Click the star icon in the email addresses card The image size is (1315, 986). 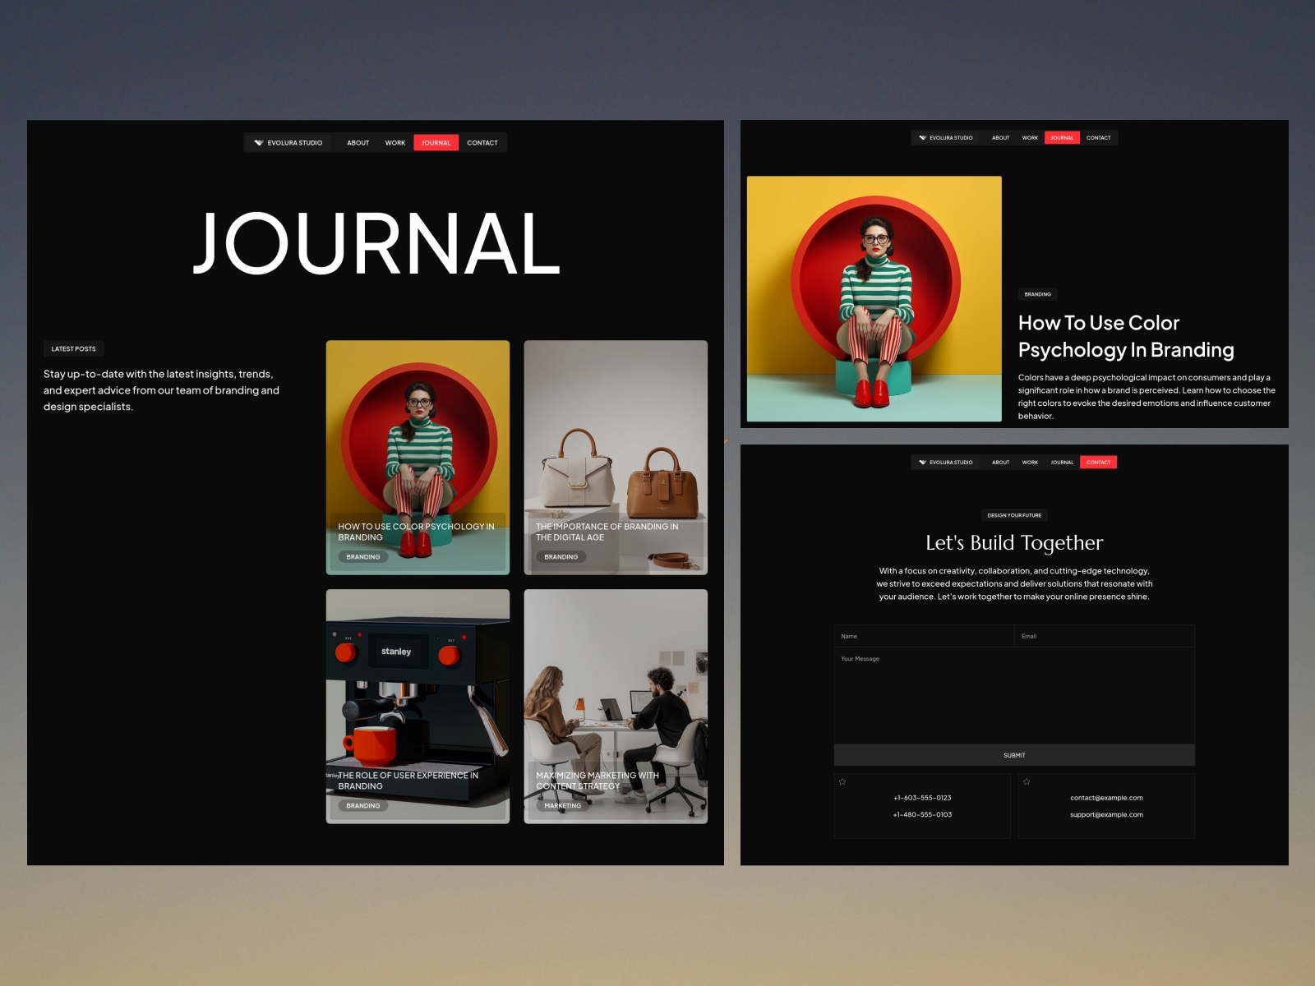tap(1027, 781)
